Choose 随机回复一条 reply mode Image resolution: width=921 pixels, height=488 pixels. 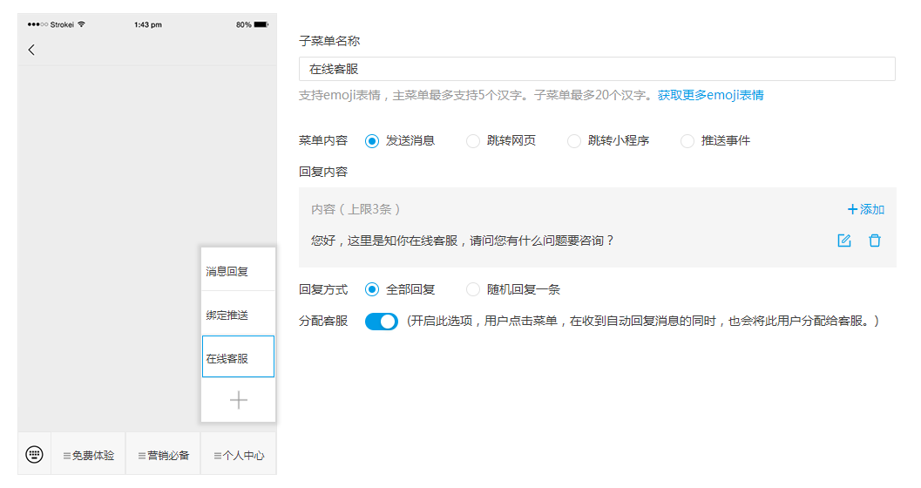click(473, 289)
